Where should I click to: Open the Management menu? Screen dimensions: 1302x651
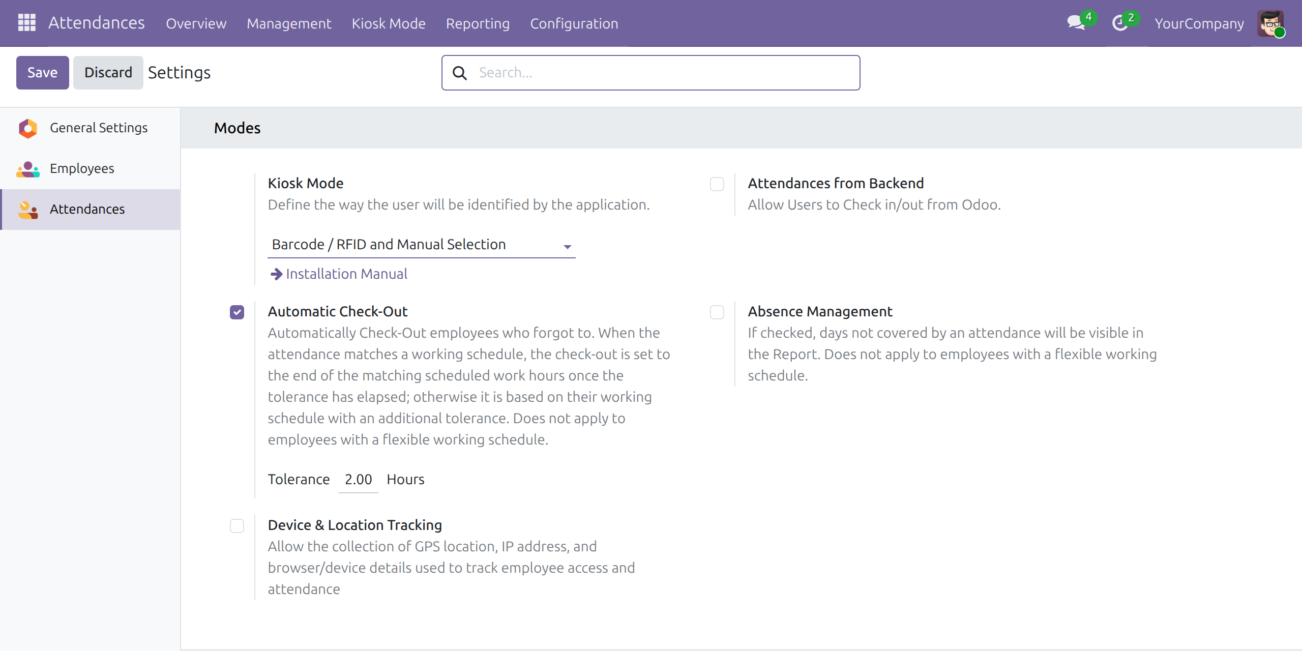(289, 23)
